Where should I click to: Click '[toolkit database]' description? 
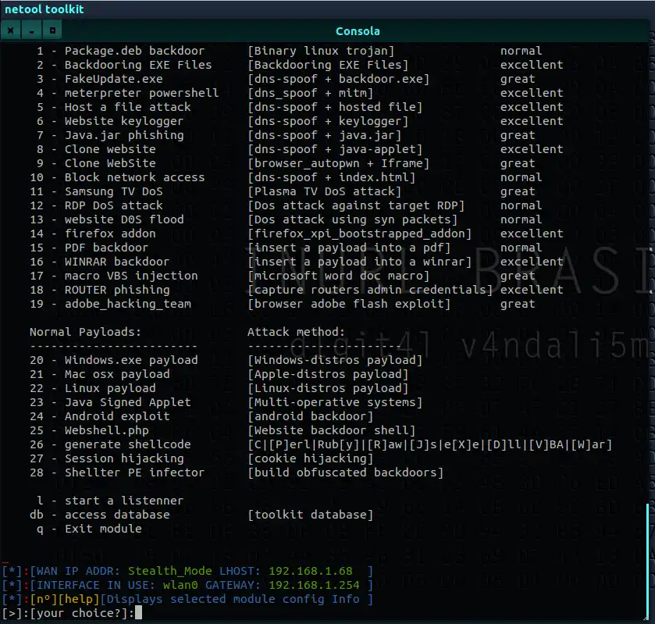click(x=311, y=515)
